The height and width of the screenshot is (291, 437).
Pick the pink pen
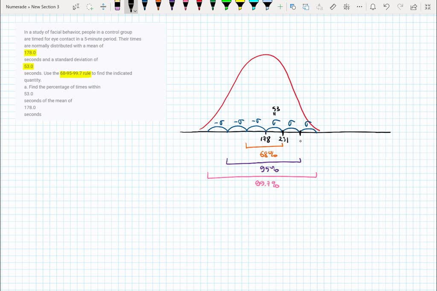pyautogui.click(x=186, y=5)
